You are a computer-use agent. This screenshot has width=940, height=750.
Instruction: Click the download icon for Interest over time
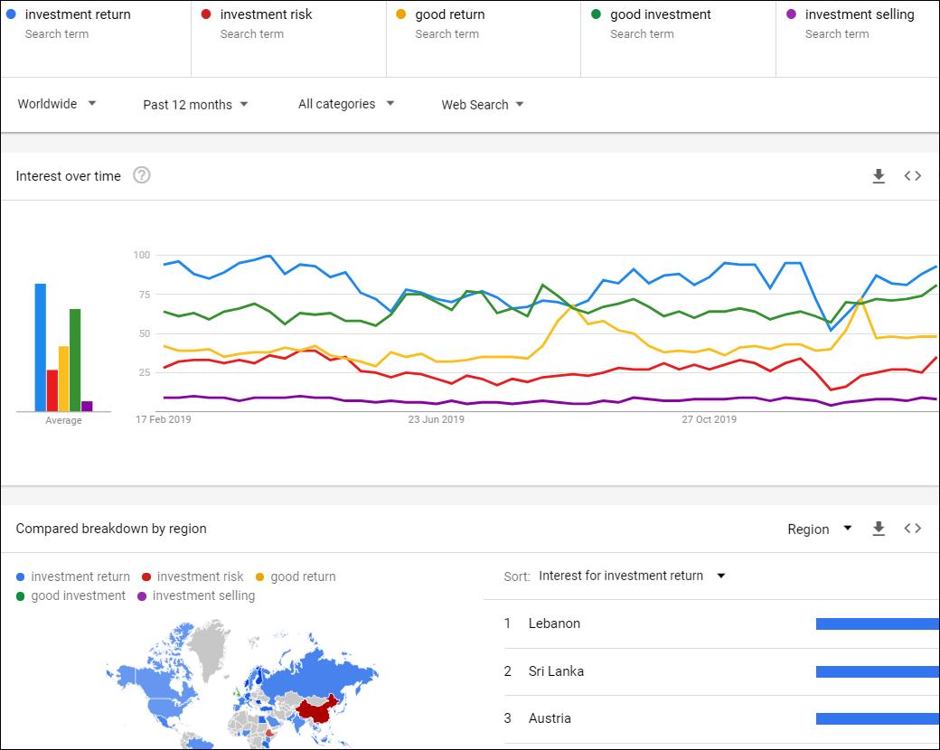coord(879,176)
